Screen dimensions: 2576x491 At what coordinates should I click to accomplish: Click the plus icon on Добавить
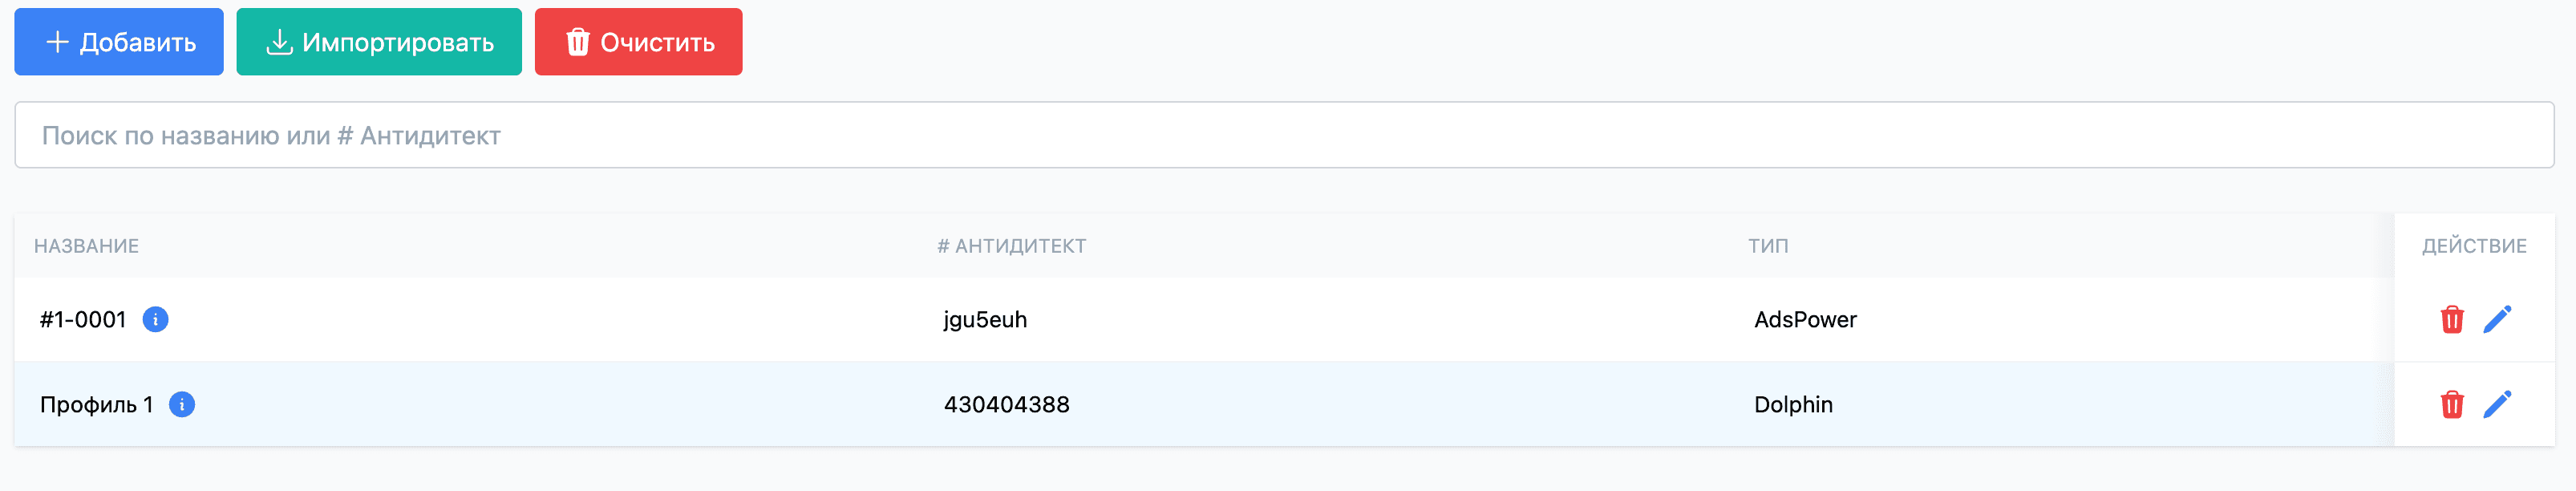pos(55,42)
